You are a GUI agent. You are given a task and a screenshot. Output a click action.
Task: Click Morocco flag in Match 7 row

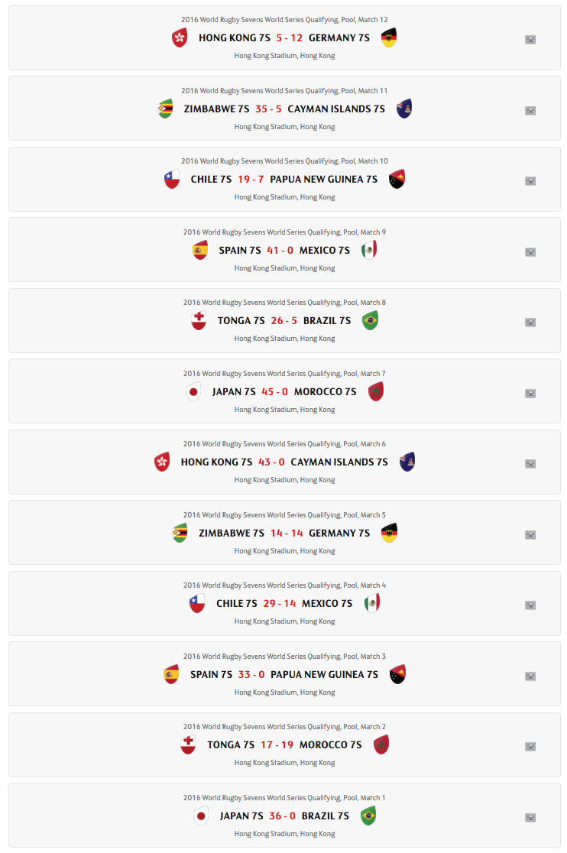point(375,391)
